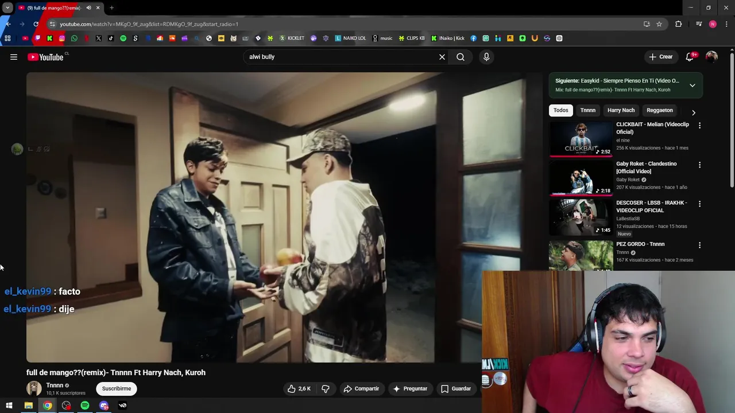Clear the search box text
735x413 pixels.
point(442,57)
